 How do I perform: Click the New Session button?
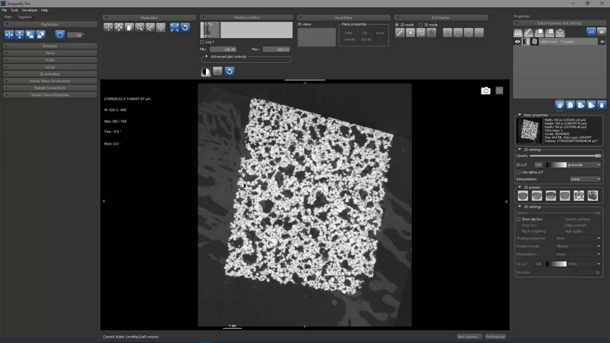coord(469,337)
